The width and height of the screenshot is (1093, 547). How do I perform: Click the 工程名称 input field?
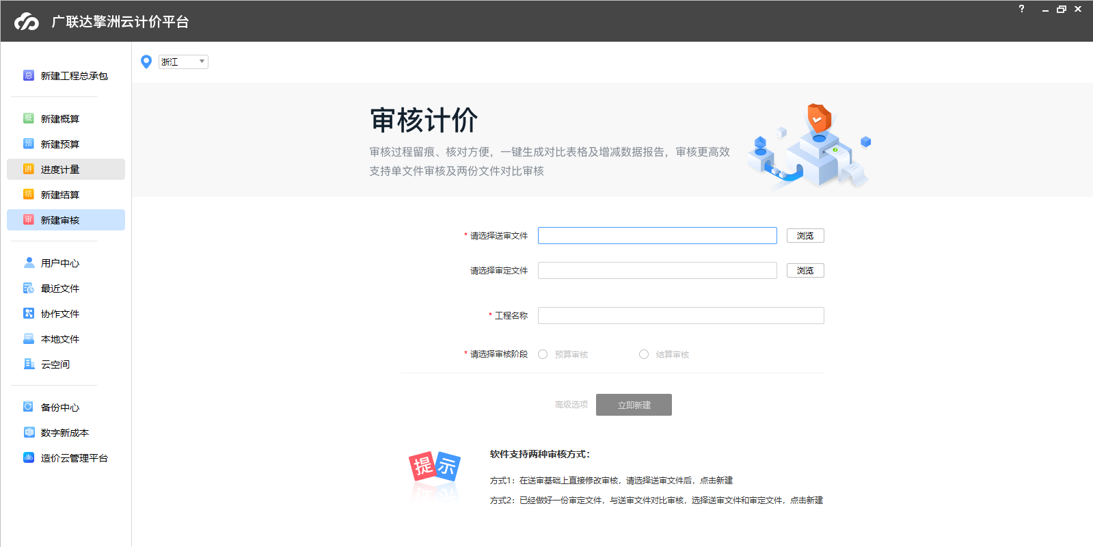[x=681, y=315]
